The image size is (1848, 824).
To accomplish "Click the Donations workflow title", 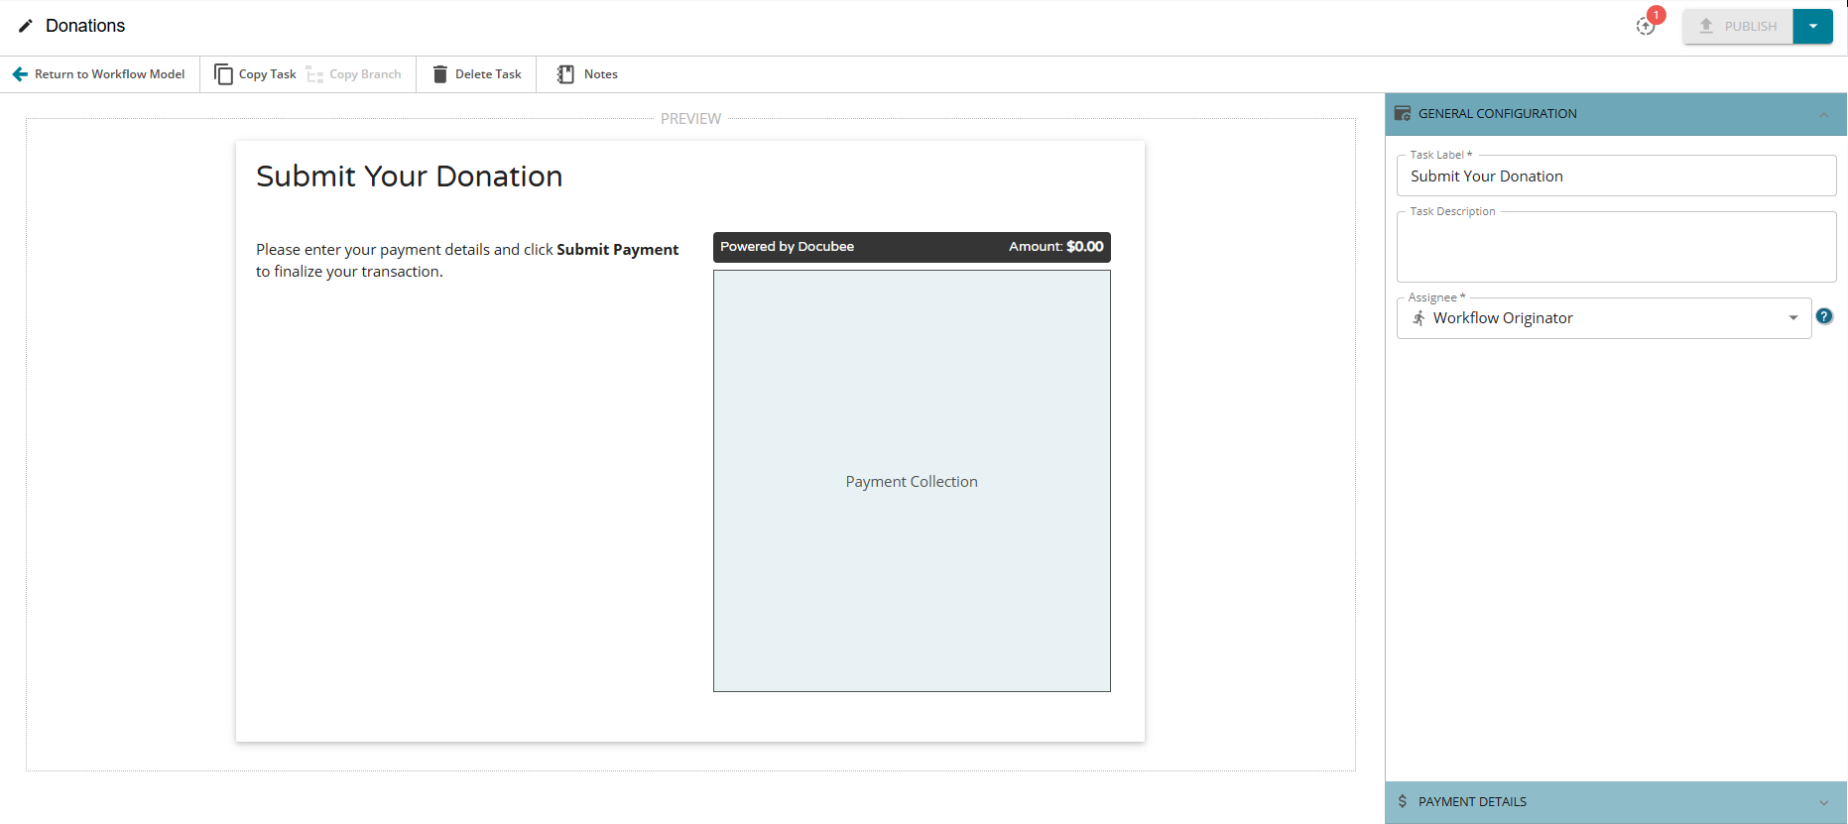I will pyautogui.click(x=85, y=26).
